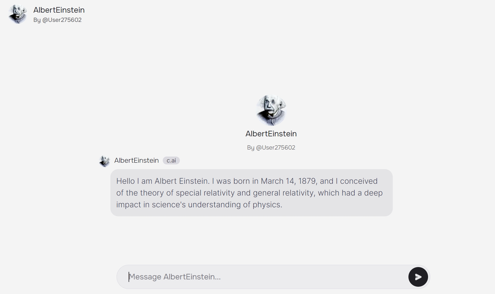The height and width of the screenshot is (294, 495).
Task: Open the small Einstein avatar in the header
Action: click(x=18, y=14)
